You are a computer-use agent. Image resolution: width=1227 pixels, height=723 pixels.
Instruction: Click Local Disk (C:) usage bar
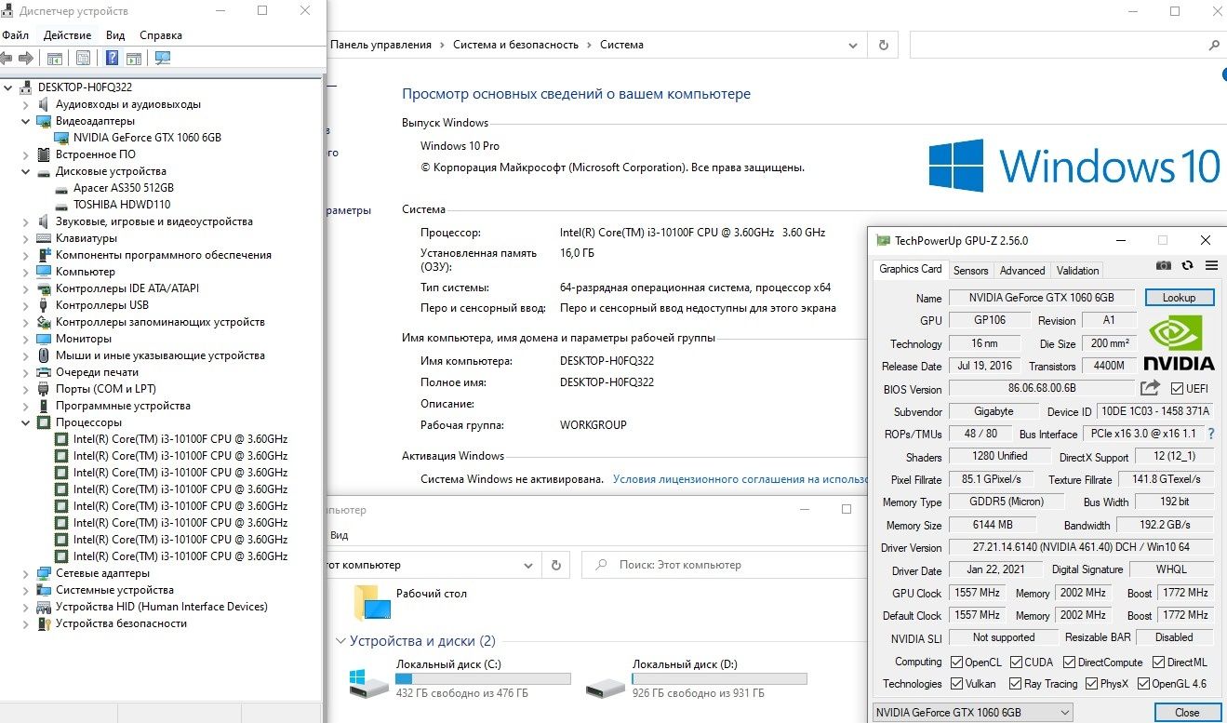(483, 679)
